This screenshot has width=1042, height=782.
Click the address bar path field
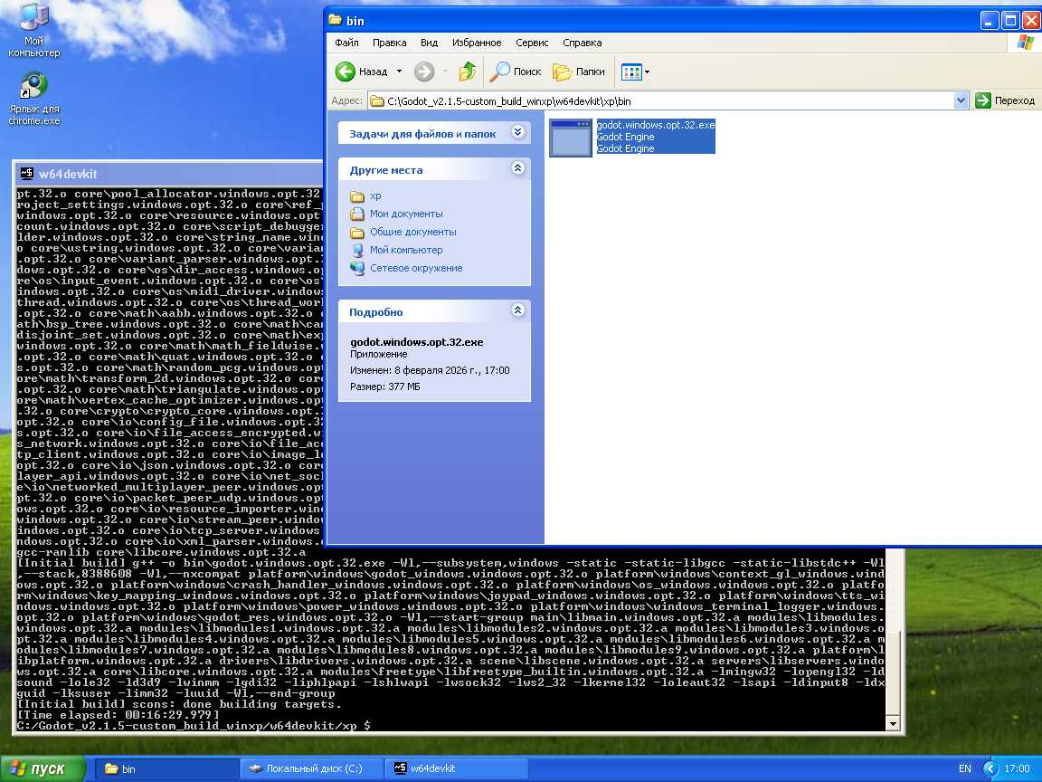(x=660, y=101)
